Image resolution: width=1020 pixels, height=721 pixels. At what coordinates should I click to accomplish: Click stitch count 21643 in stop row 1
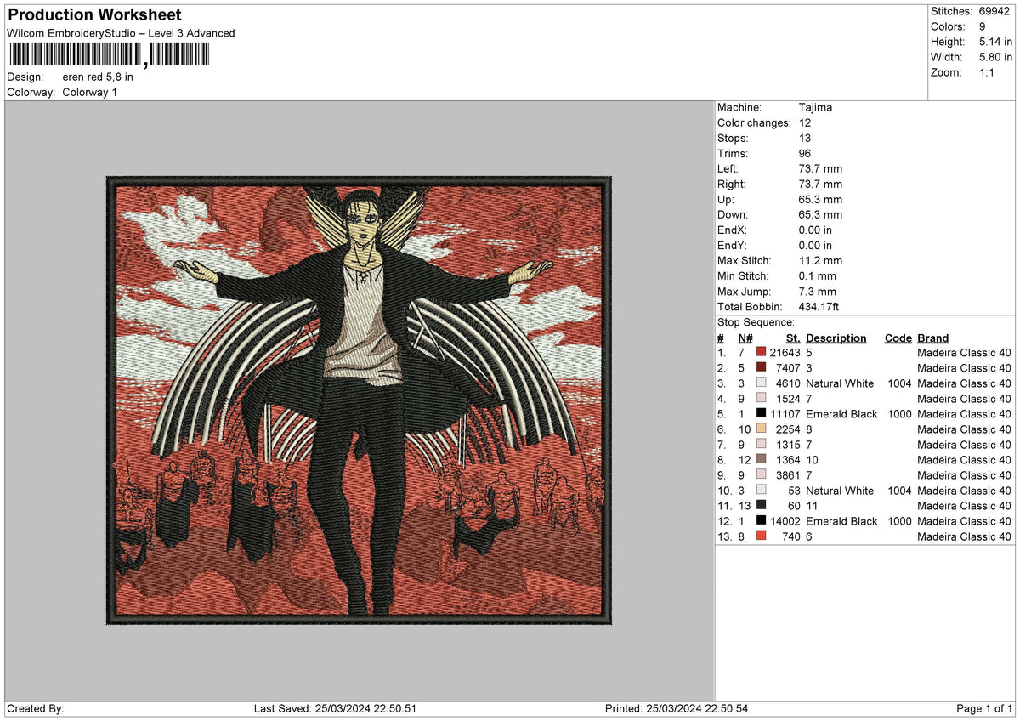click(785, 352)
